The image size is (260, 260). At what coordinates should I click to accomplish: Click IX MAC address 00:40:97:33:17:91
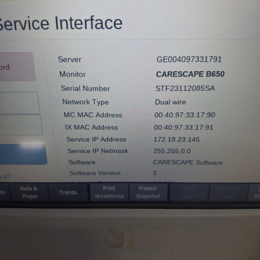(x=183, y=127)
